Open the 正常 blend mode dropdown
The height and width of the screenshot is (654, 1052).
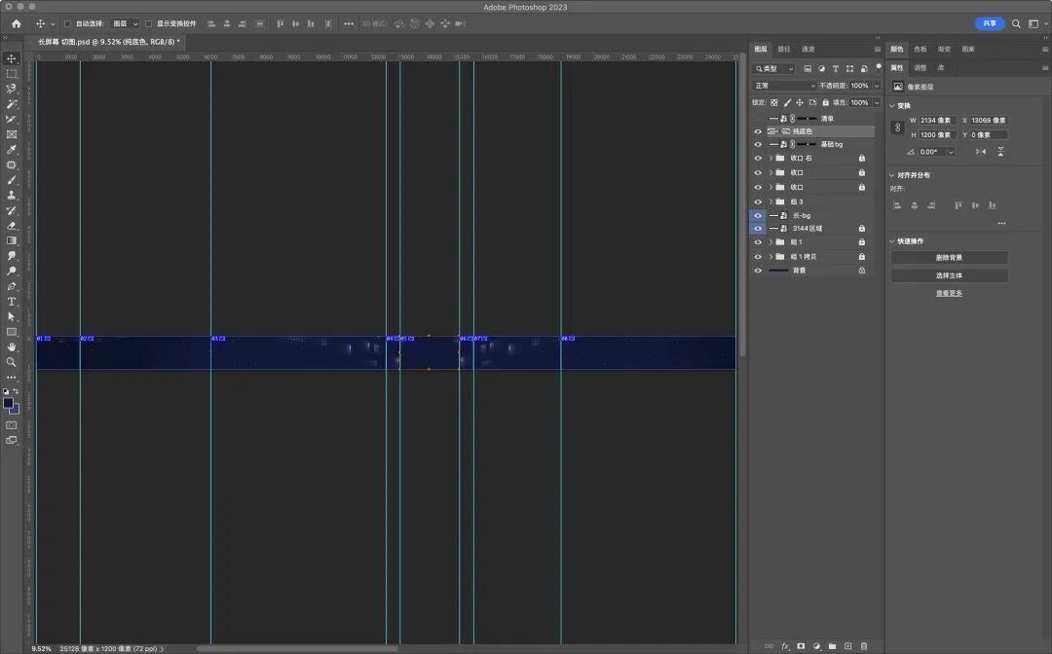(x=784, y=86)
